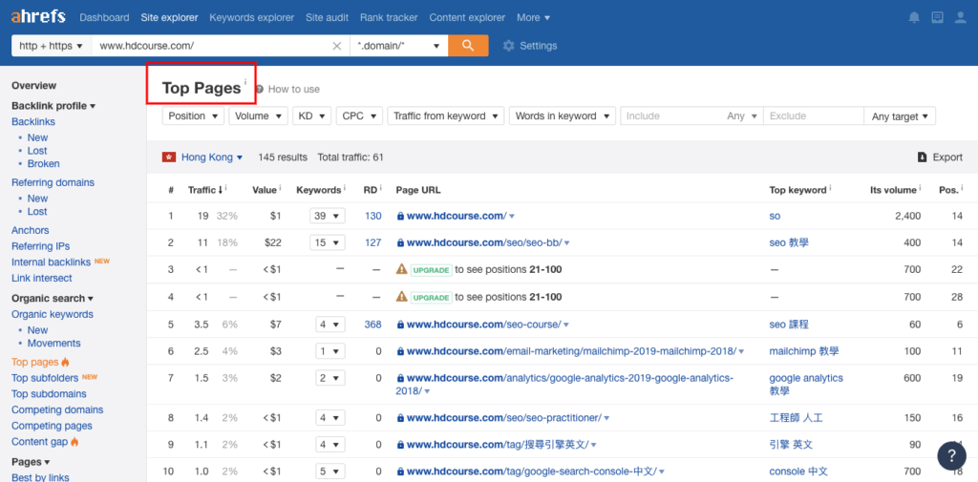Image resolution: width=978 pixels, height=482 pixels.
Task: Open Referring domains in the sidebar
Action: tap(53, 182)
